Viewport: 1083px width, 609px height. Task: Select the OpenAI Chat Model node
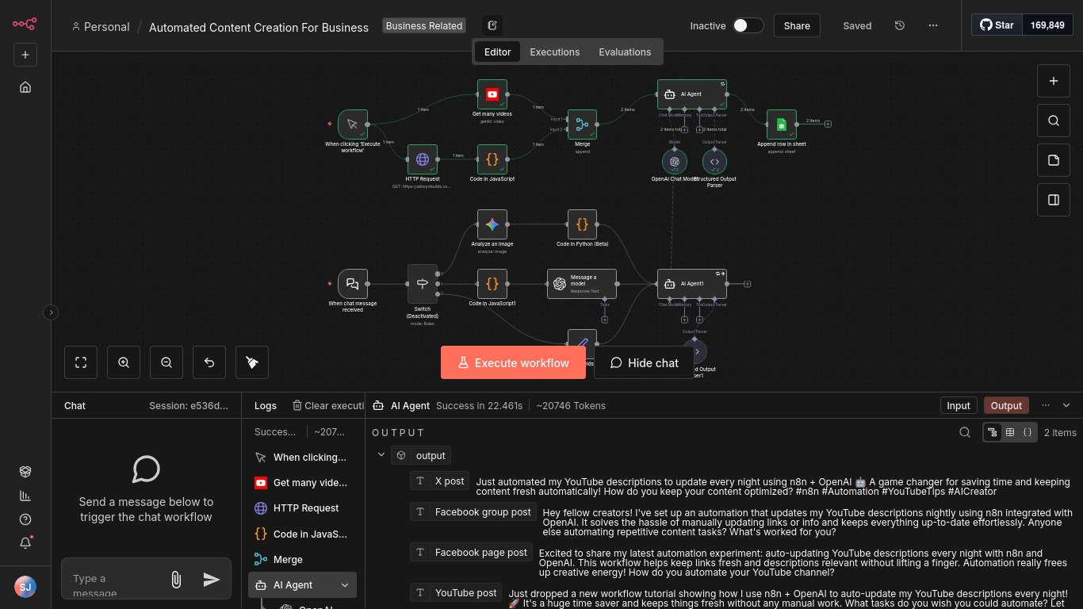point(675,162)
